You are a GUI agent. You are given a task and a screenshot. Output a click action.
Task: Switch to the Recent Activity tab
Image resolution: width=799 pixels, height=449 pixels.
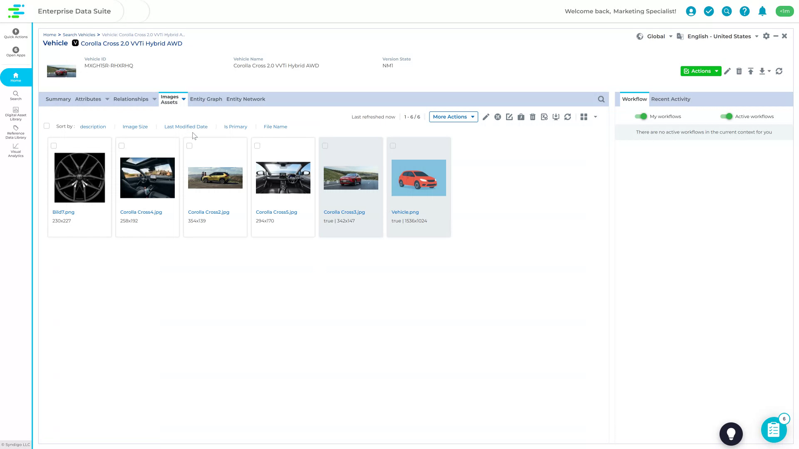click(x=670, y=99)
